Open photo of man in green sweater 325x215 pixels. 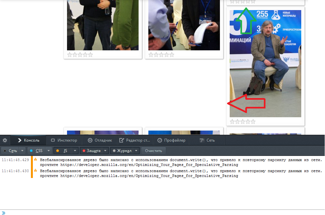click(102, 25)
